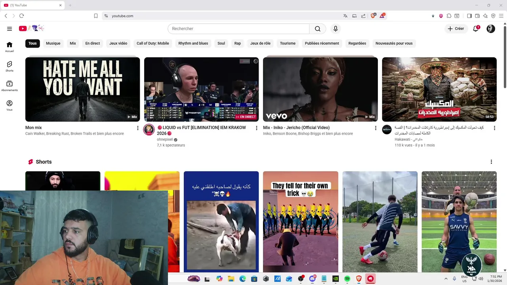Click the youtube.com address bar
507x285 pixels.
click(x=222, y=16)
